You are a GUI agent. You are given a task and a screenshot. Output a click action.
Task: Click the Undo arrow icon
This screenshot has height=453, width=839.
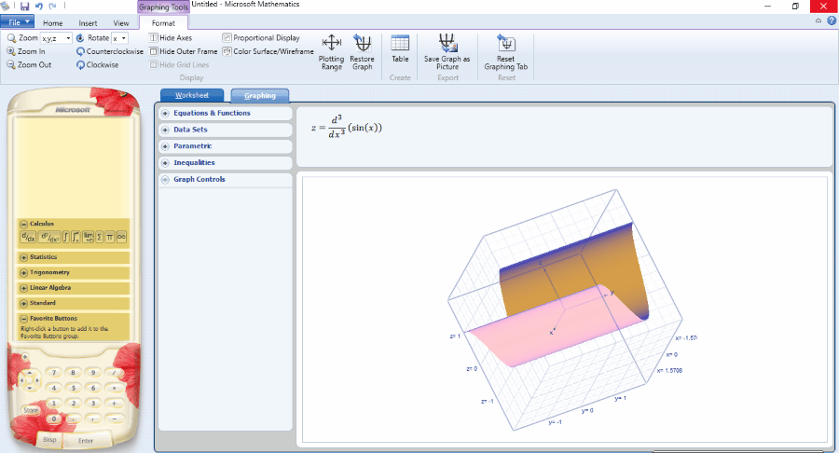38,7
